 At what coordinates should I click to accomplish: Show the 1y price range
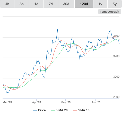pyautogui.click(x=100, y=4)
